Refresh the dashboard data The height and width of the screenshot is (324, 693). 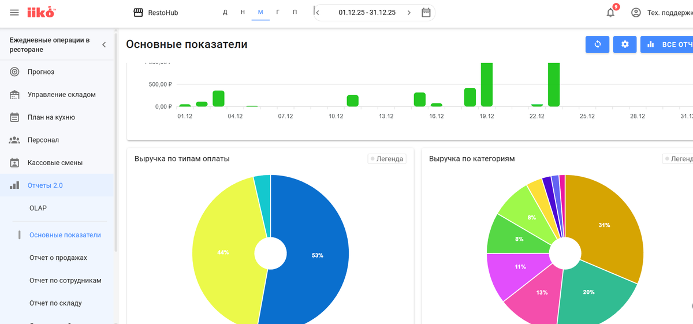coord(597,44)
